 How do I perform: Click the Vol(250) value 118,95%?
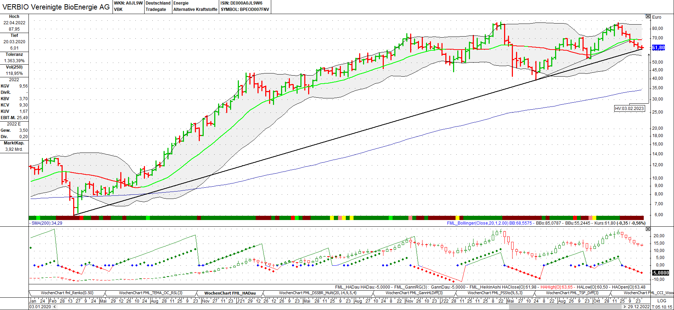pos(14,73)
